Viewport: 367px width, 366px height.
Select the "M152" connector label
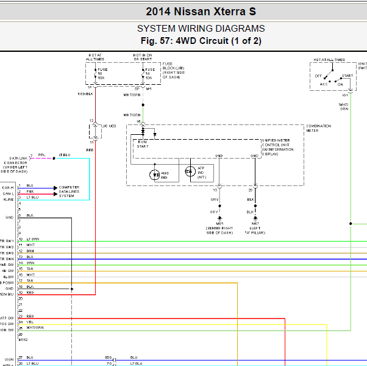(23, 340)
